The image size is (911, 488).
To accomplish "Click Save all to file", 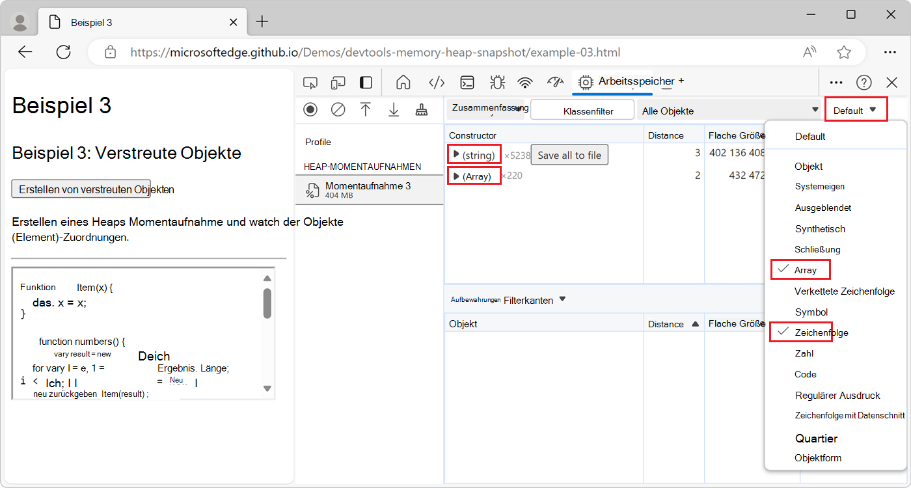I will coord(569,154).
